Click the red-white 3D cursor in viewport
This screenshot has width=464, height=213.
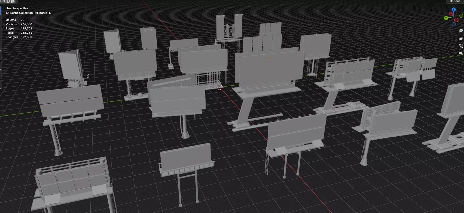[220, 87]
